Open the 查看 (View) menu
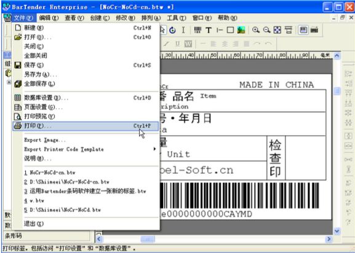 coord(74,18)
